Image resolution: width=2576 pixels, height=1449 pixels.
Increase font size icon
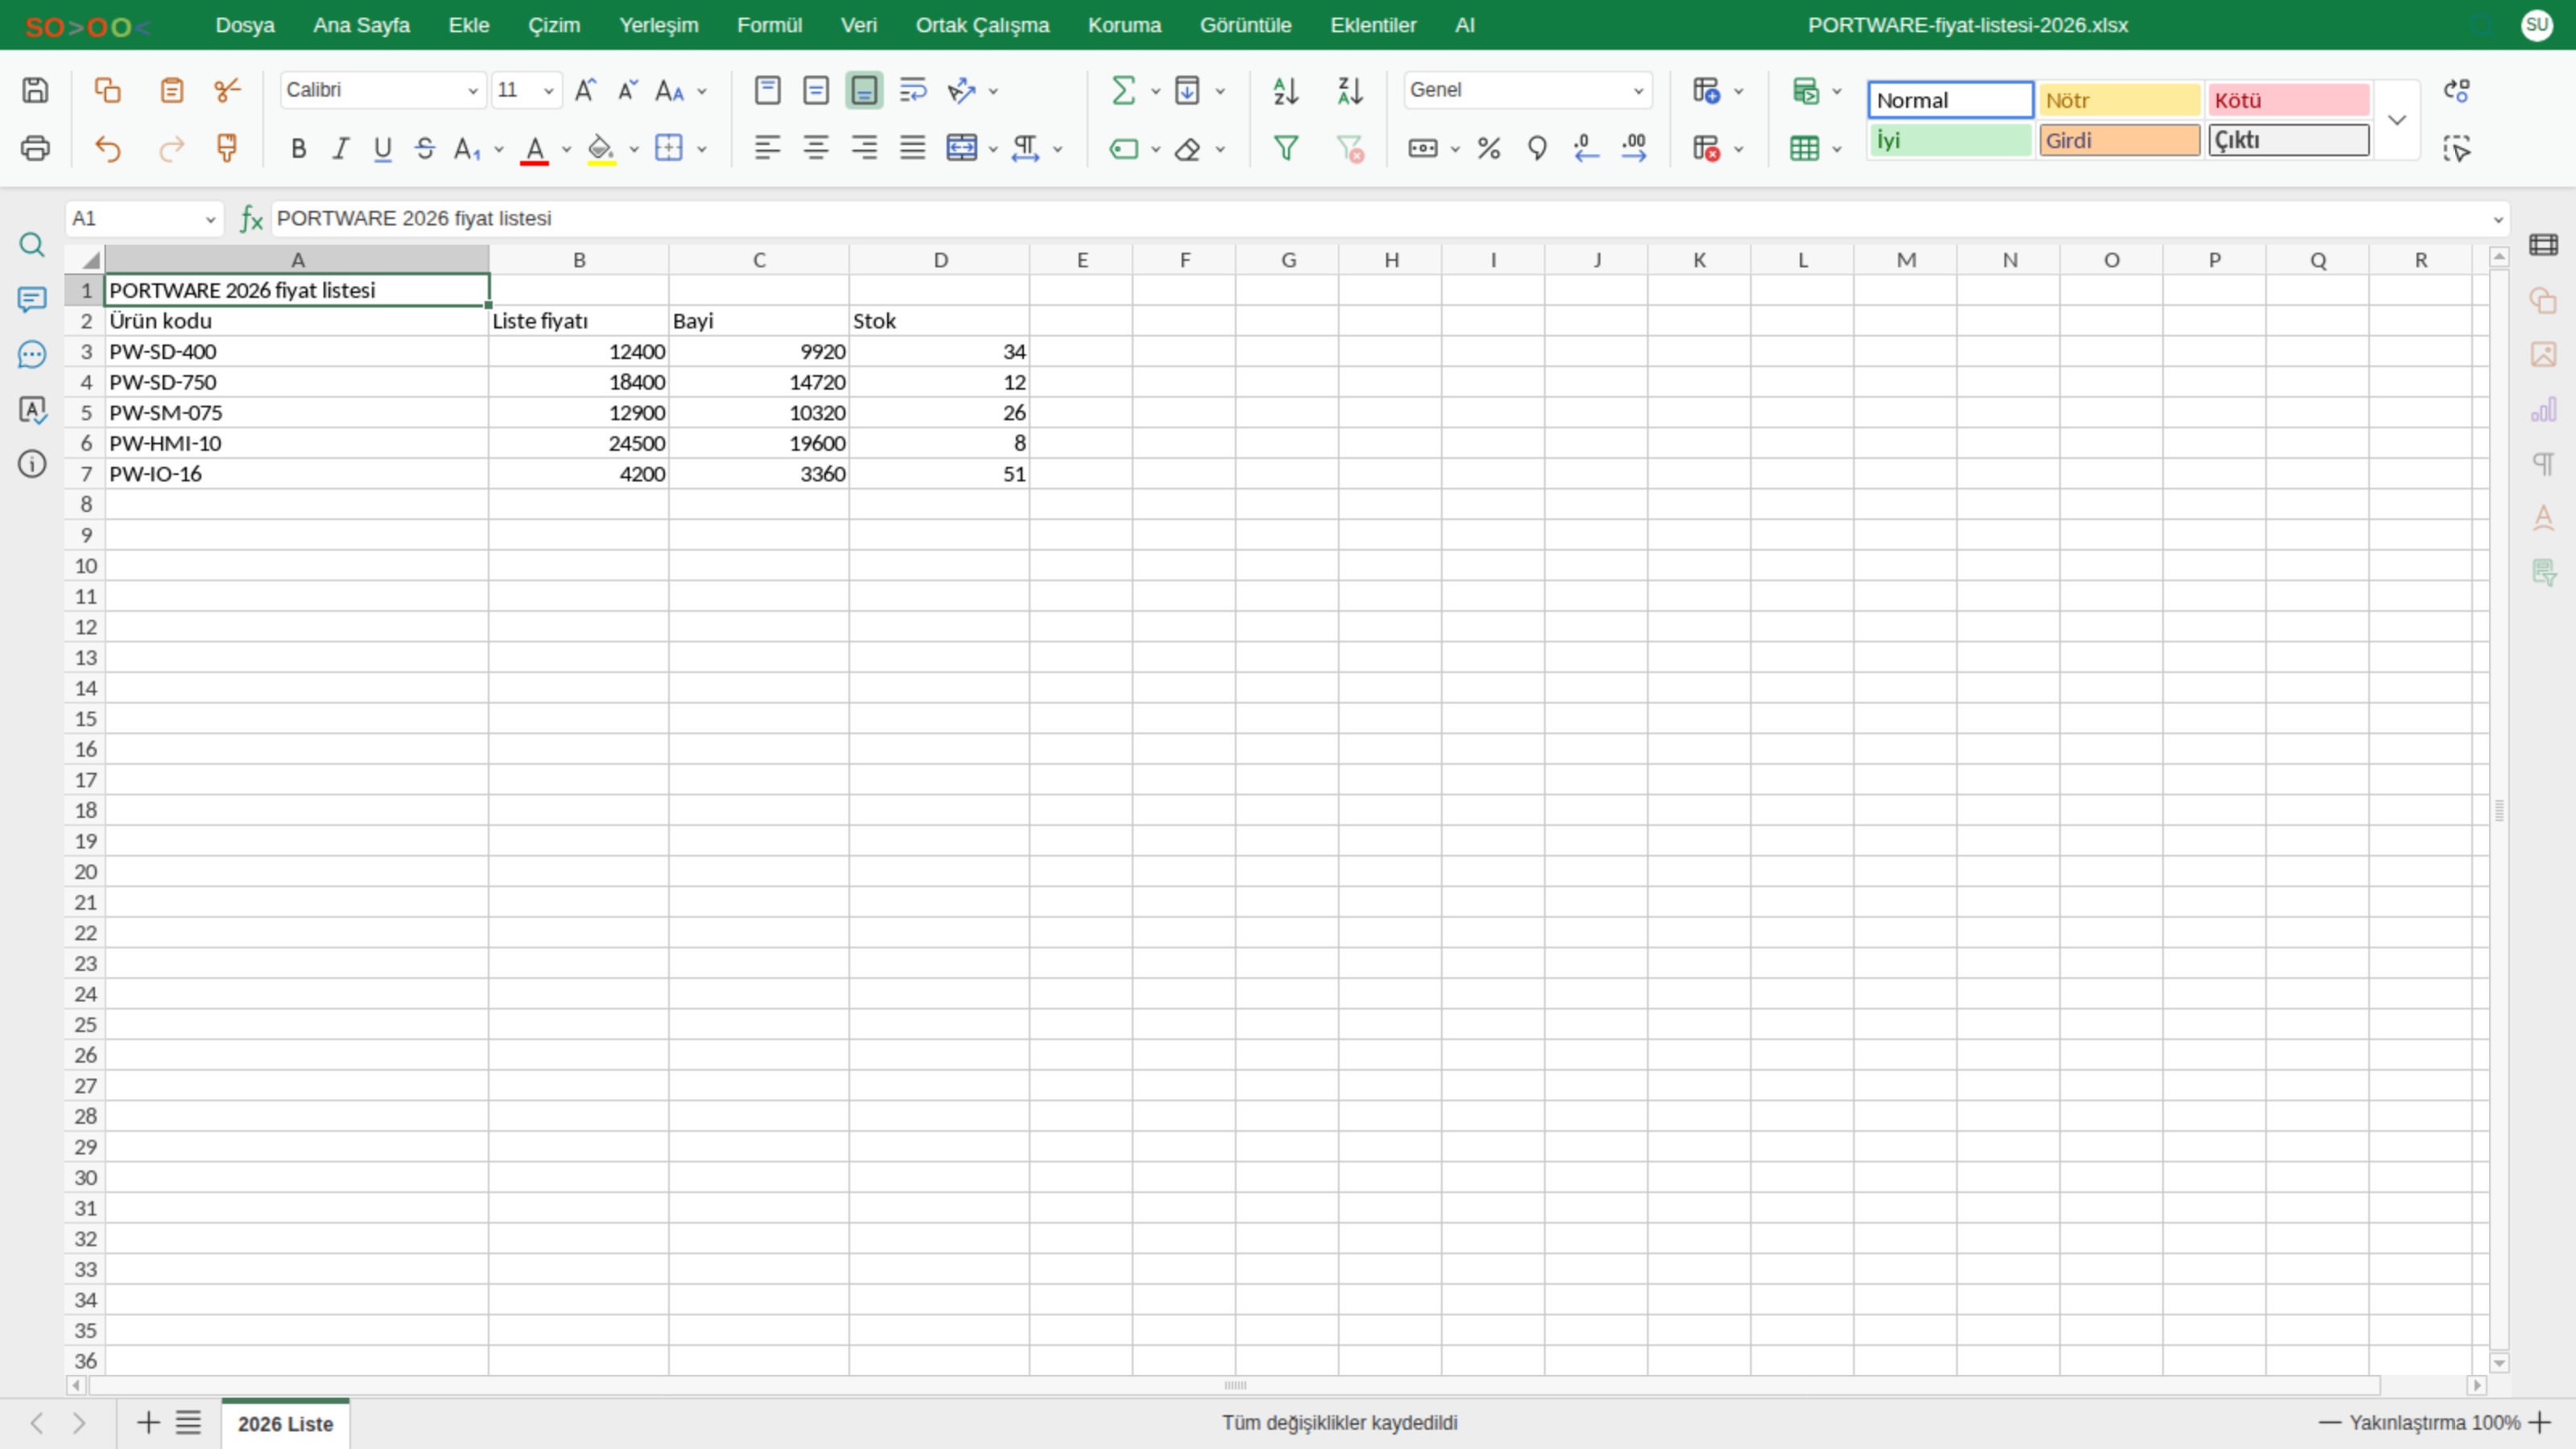click(585, 90)
